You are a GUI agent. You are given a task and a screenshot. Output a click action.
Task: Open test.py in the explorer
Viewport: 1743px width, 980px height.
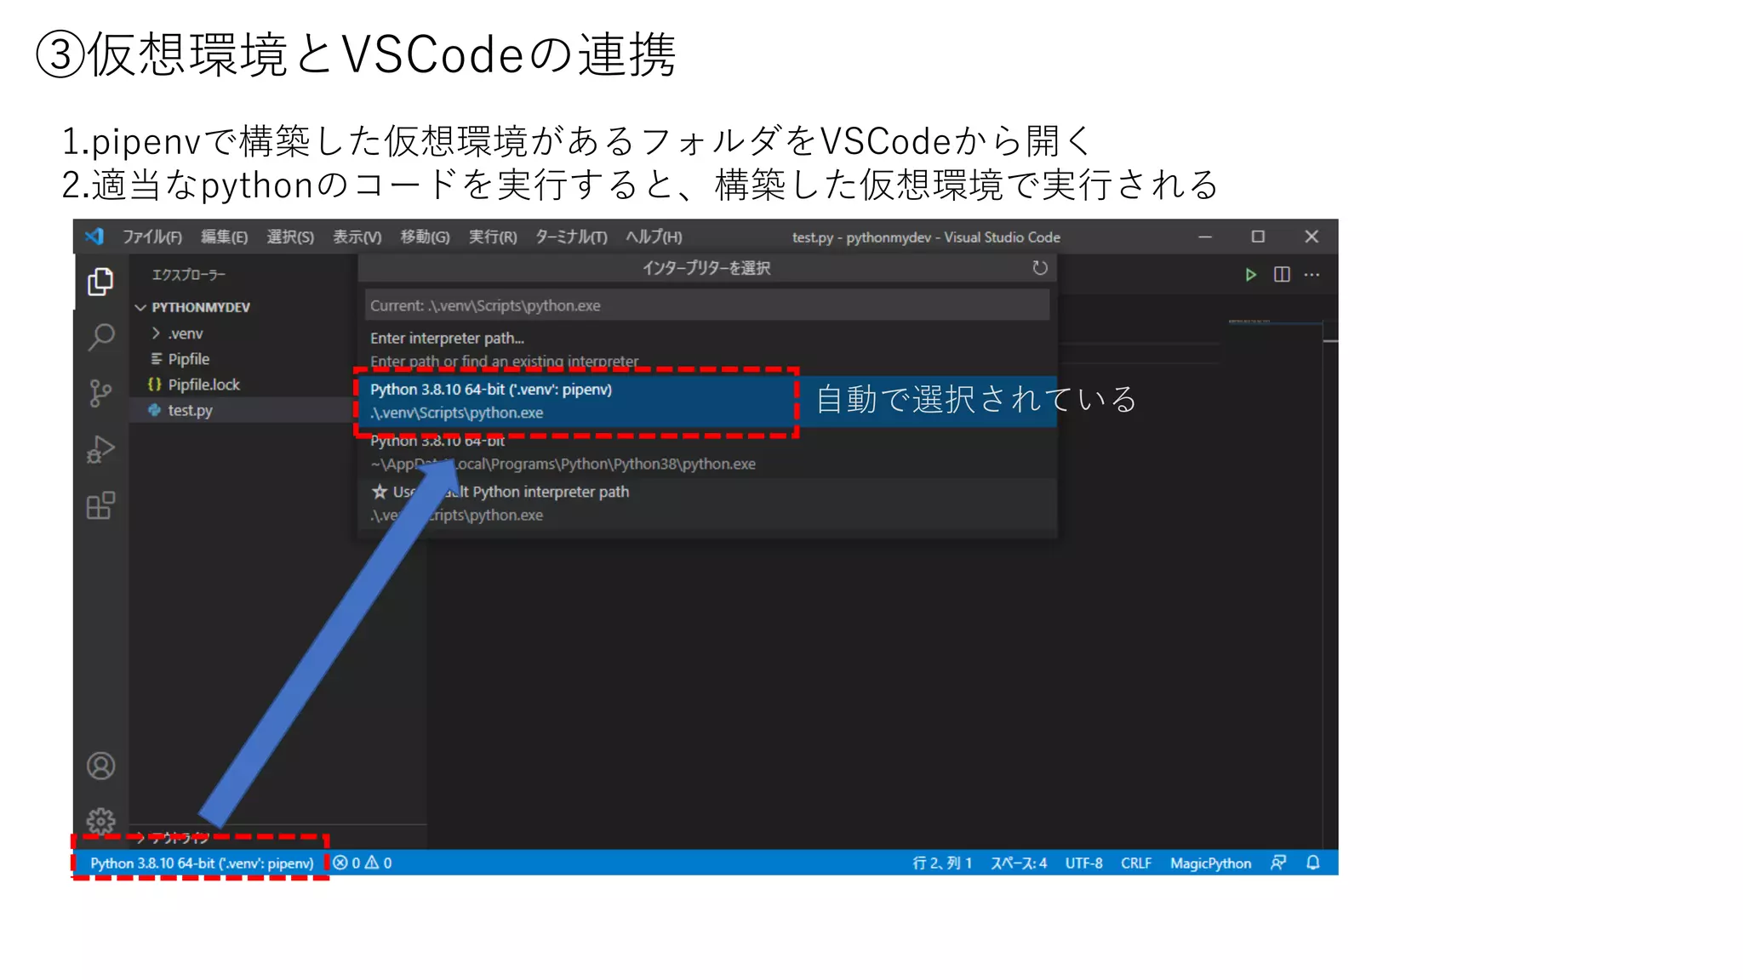click(x=190, y=410)
